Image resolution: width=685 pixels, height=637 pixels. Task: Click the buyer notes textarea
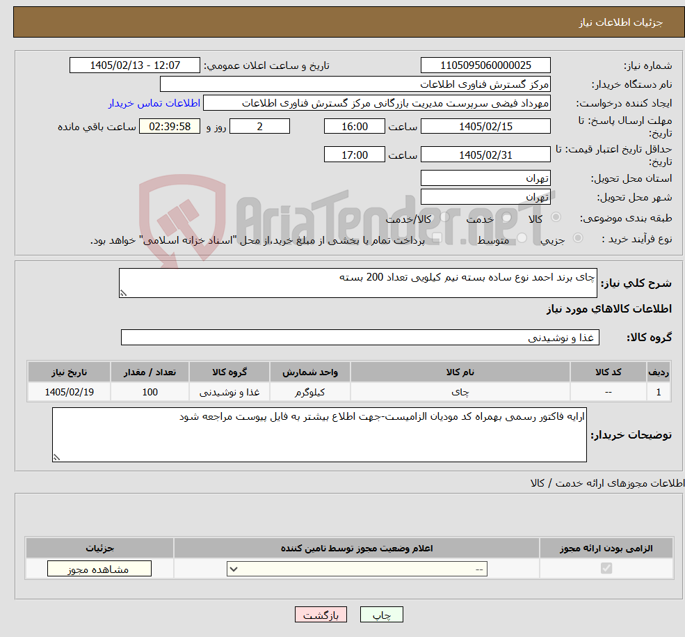[x=319, y=434]
